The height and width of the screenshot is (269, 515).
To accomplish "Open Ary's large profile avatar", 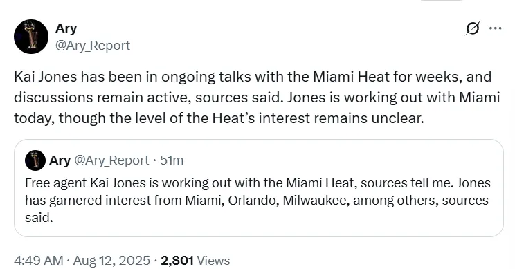I will coord(31,37).
